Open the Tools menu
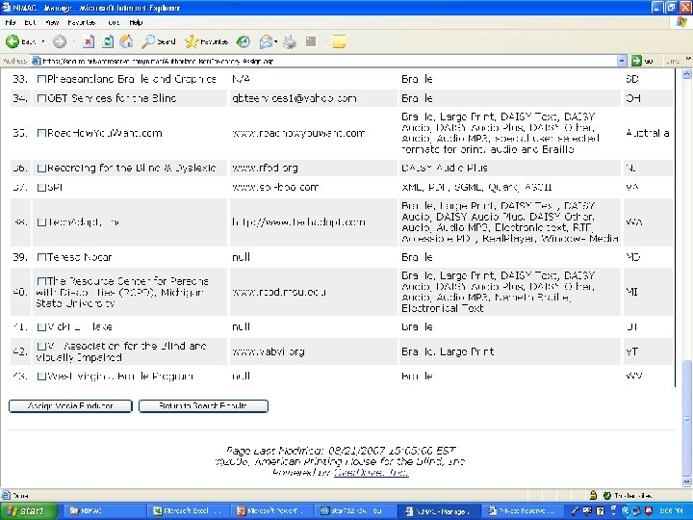The image size is (693, 520). [114, 22]
